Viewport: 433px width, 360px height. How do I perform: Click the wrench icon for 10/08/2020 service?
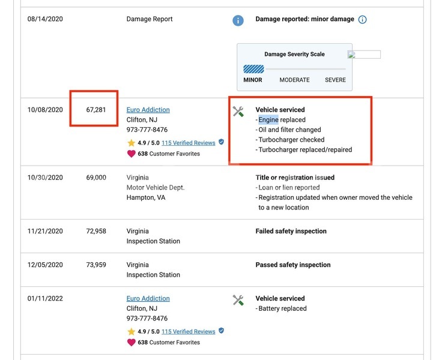coord(238,112)
